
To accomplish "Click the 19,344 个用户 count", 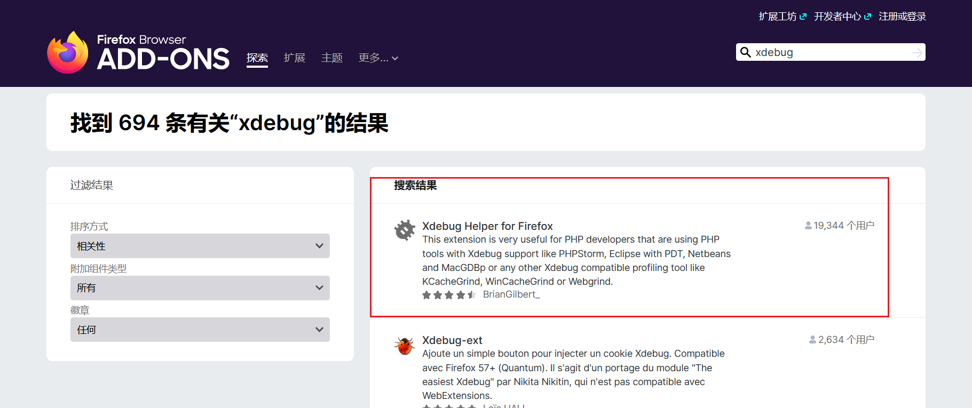I will pos(844,226).
